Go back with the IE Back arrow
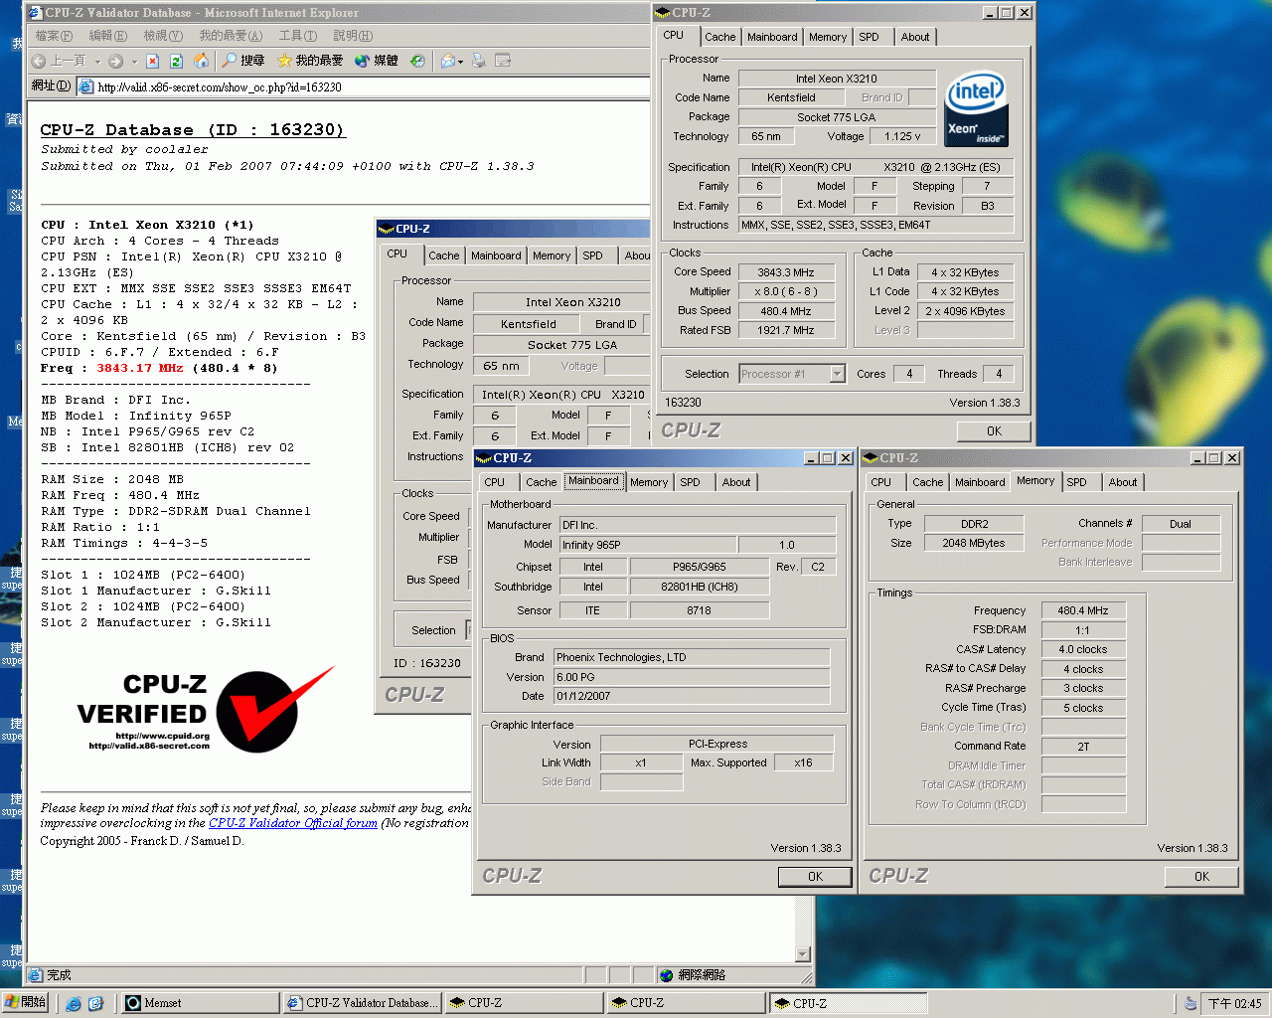Viewport: 1272px width, 1018px height. click(x=39, y=61)
